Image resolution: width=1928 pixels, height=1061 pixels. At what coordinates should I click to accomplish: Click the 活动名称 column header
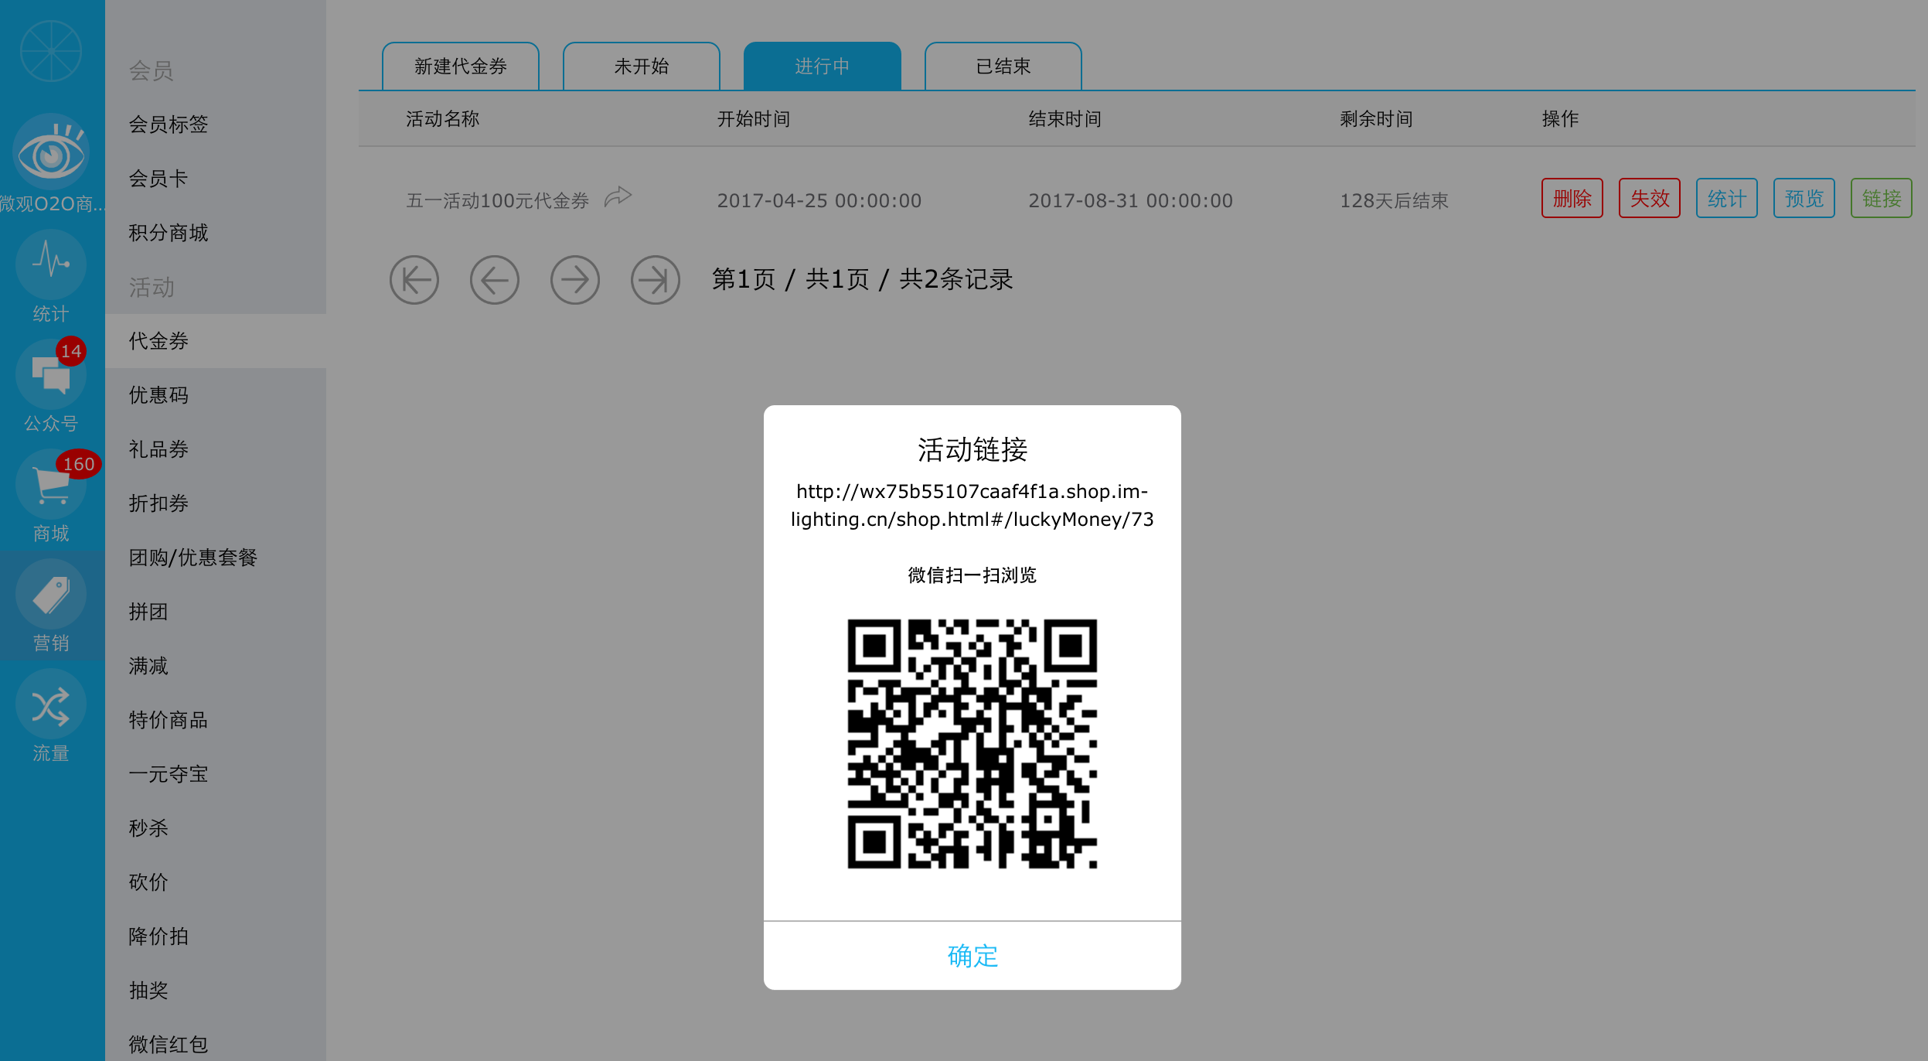point(443,119)
